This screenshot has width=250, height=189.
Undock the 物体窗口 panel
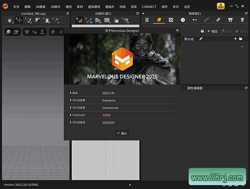point(246,14)
